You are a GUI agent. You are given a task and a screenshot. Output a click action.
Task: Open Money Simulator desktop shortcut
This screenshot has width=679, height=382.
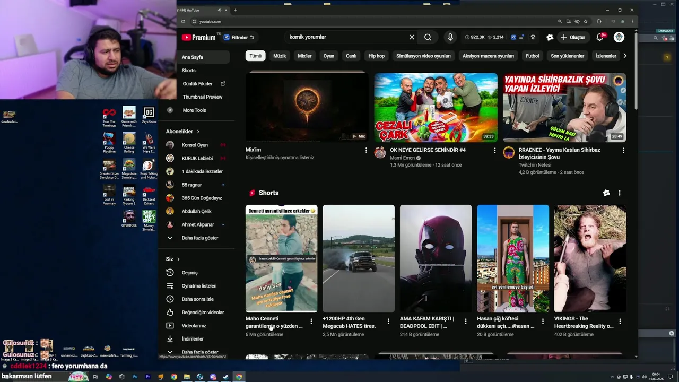click(149, 221)
